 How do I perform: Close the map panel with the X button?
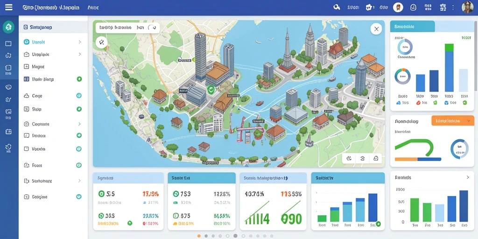pos(376,29)
